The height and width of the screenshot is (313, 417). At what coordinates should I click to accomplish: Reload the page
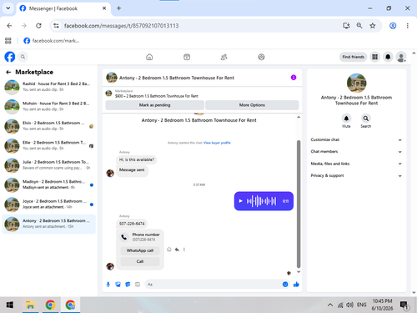(38, 26)
